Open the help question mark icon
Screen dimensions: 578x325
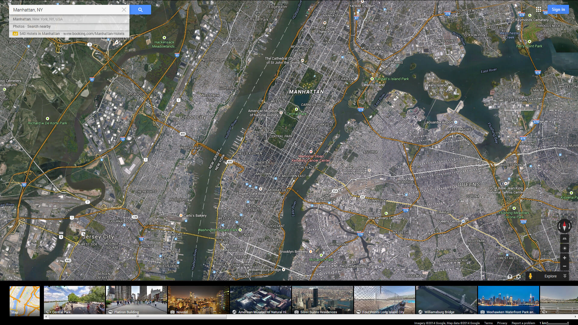[510, 277]
